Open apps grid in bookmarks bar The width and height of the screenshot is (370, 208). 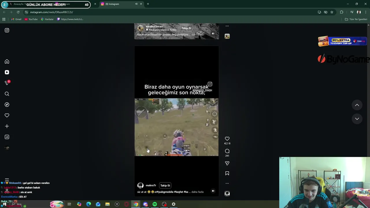pos(4,19)
